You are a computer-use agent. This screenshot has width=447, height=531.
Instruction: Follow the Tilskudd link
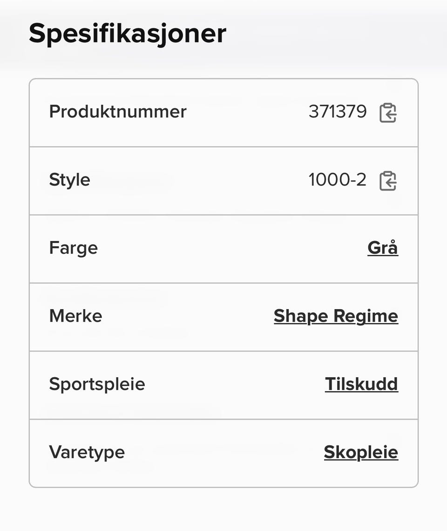point(361,384)
